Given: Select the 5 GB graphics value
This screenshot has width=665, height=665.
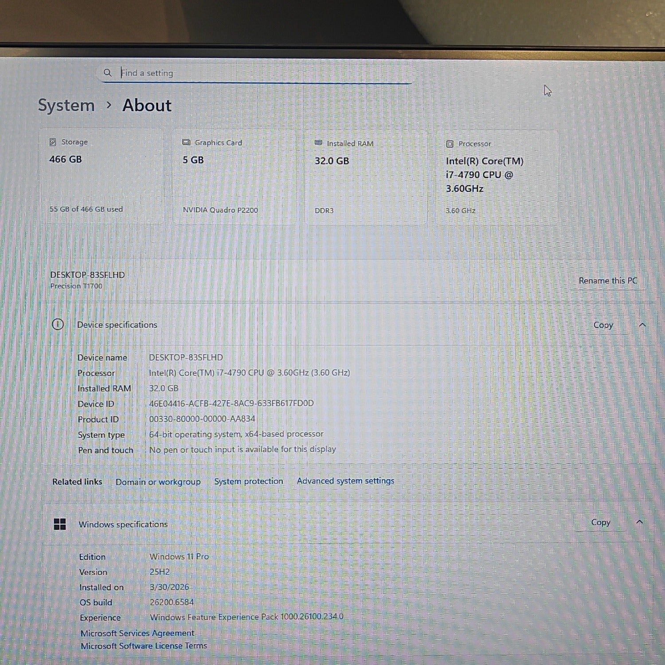Looking at the screenshot, I should (193, 160).
